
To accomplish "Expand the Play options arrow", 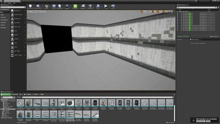I will click(109, 7).
